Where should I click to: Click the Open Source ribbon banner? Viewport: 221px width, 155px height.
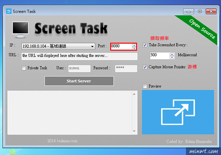[x=202, y=29]
